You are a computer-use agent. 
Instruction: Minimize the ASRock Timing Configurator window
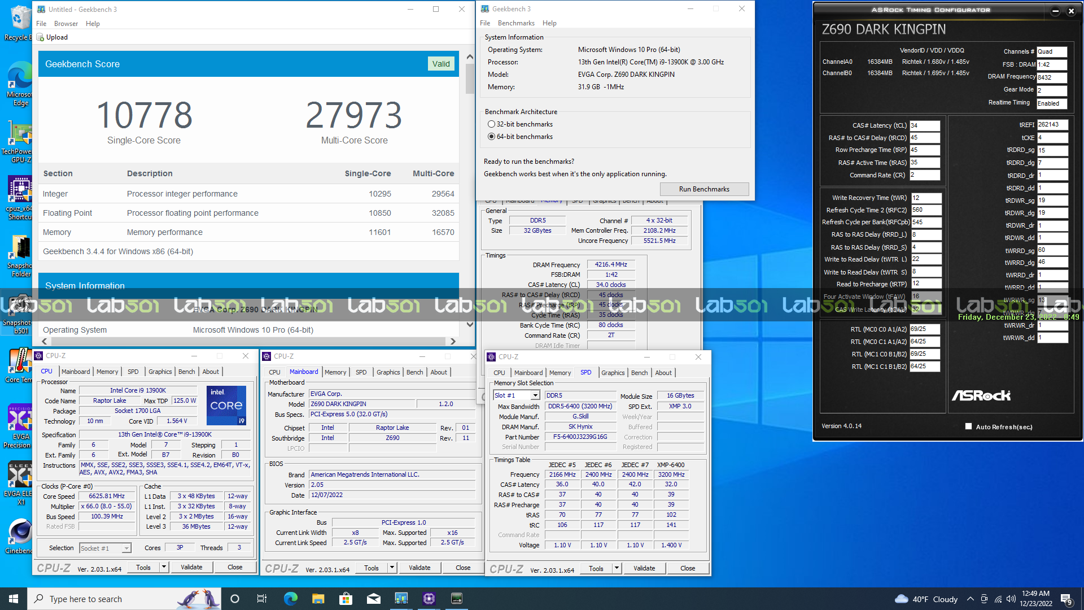[x=1055, y=11]
